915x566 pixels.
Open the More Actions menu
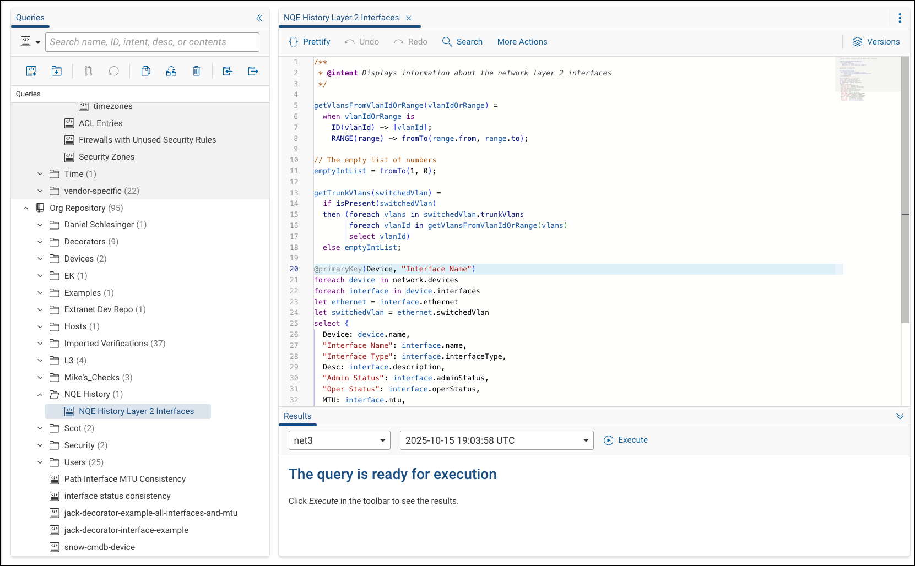pos(522,41)
